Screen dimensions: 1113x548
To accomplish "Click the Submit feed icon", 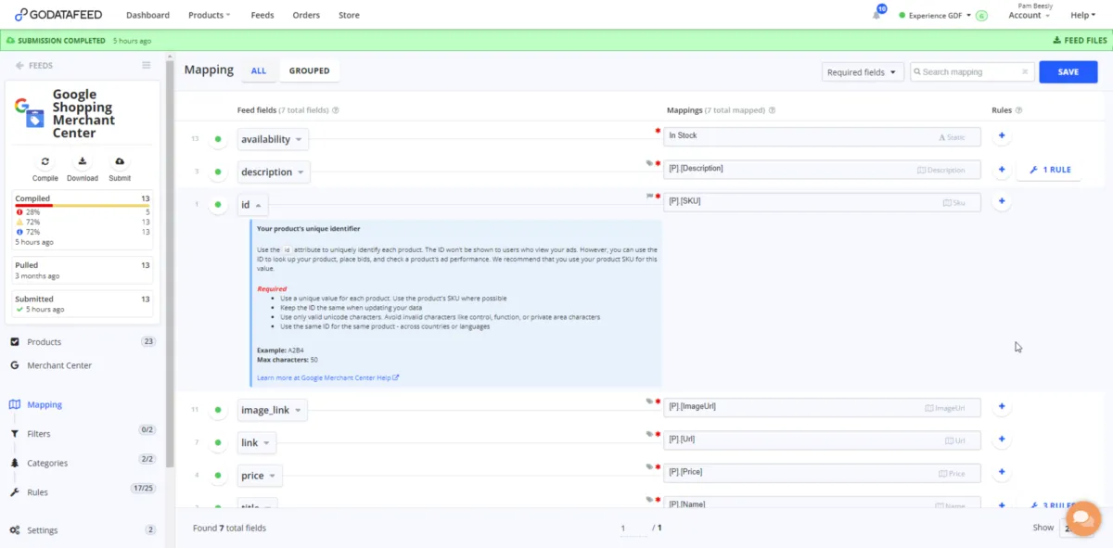I will click(120, 161).
